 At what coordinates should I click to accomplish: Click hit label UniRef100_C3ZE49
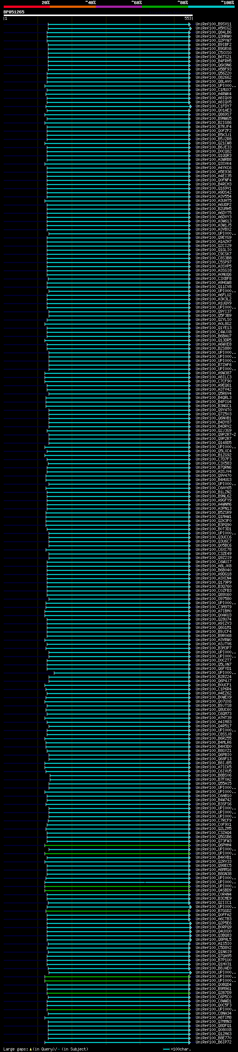tap(213, 553)
